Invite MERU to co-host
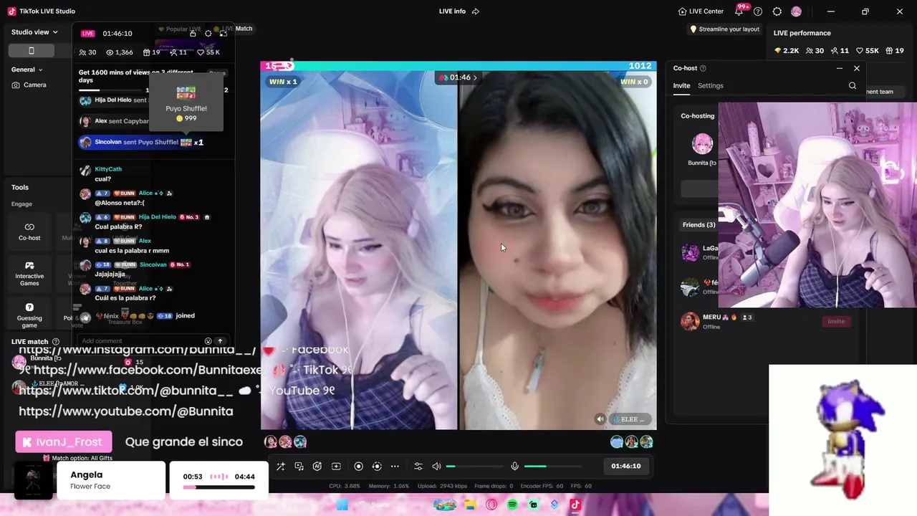This screenshot has width=917, height=516. pos(836,321)
